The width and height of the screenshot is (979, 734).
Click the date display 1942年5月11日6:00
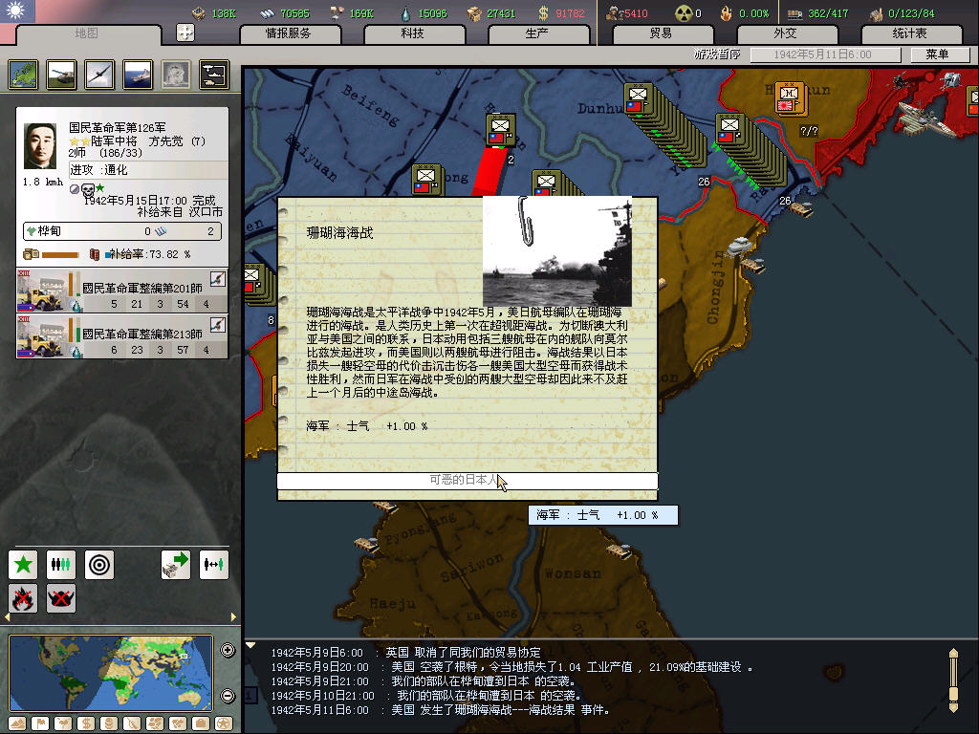tap(825, 54)
